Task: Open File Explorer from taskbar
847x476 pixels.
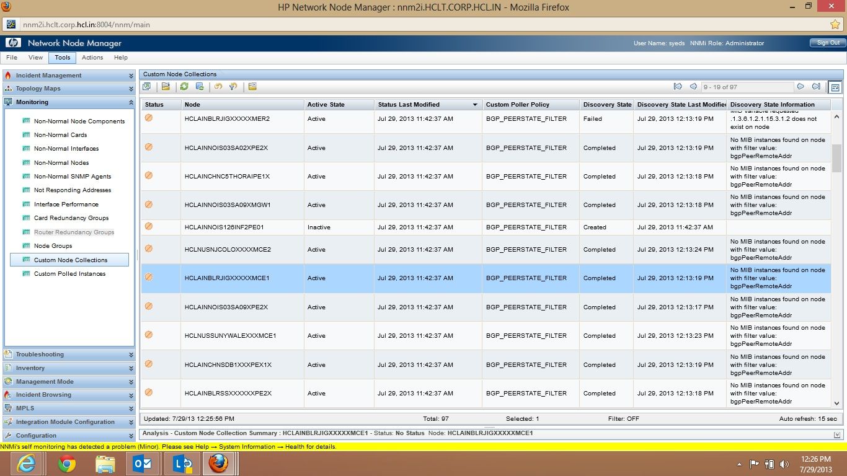Action: [105, 464]
